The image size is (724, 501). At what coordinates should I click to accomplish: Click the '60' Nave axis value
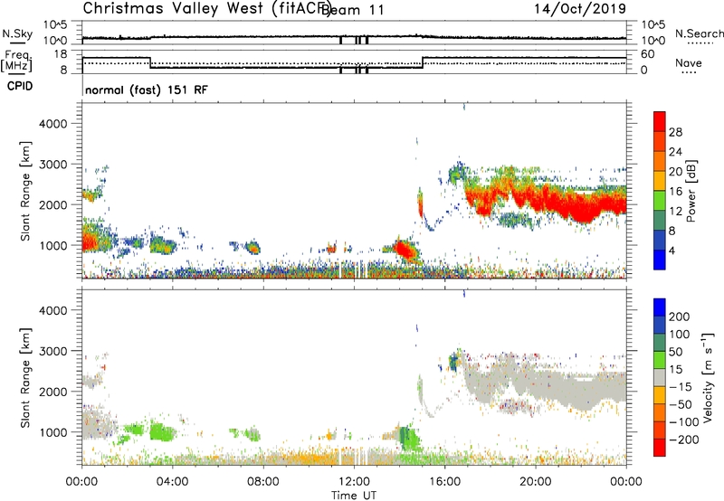[647, 54]
